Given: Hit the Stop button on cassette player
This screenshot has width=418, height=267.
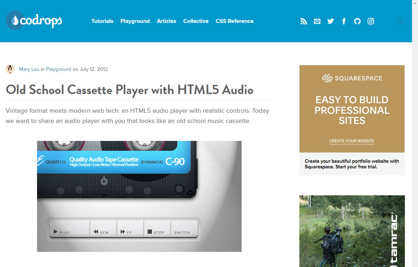Looking at the screenshot, I should (x=157, y=229).
